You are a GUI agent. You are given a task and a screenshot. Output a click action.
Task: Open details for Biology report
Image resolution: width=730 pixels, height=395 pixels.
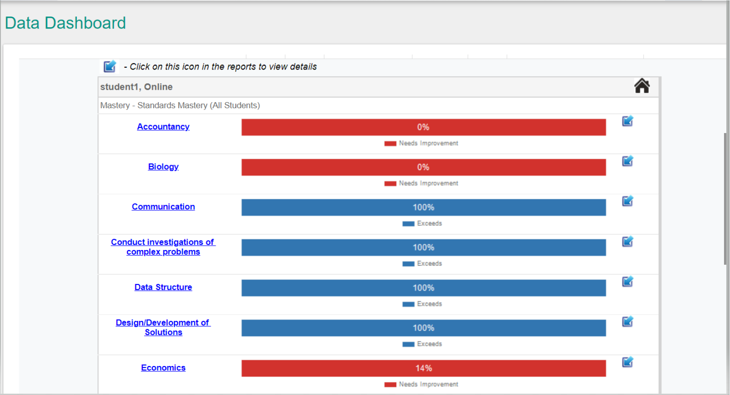click(628, 161)
